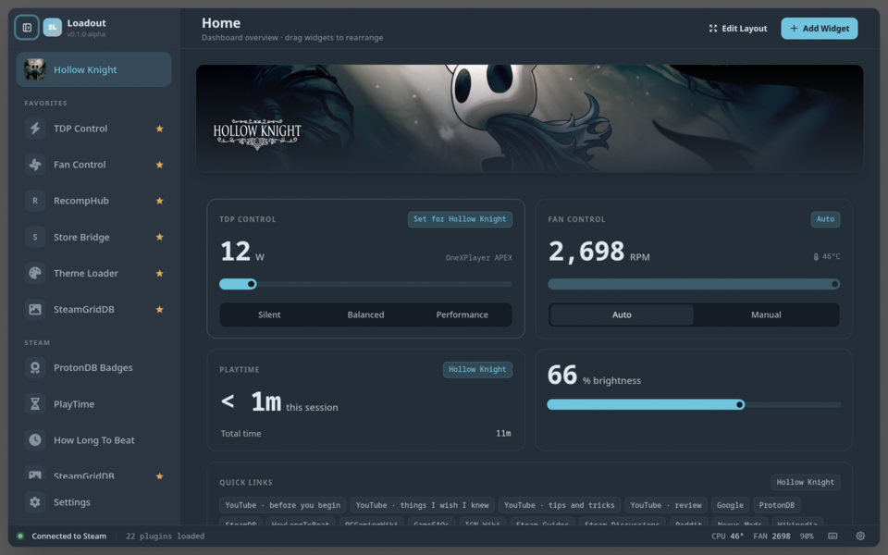
Task: Click the 90% status bar value
Action: pos(807,536)
